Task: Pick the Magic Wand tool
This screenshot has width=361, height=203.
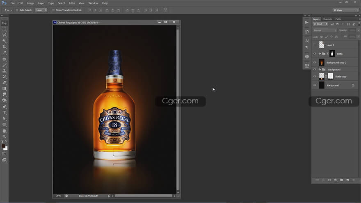Action: pyautogui.click(x=4, y=41)
